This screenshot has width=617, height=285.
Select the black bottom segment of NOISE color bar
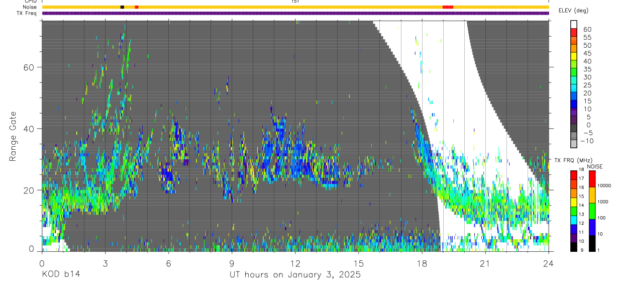pos(592,243)
